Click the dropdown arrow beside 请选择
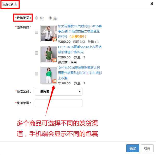This screenshot has height=155, width=156. pyautogui.click(x=80, y=92)
